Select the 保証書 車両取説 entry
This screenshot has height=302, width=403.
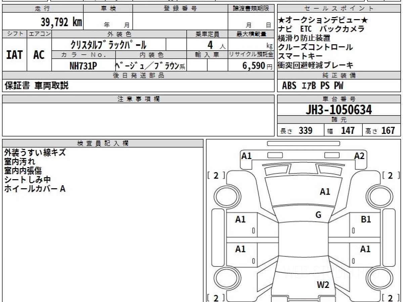pos(36,86)
